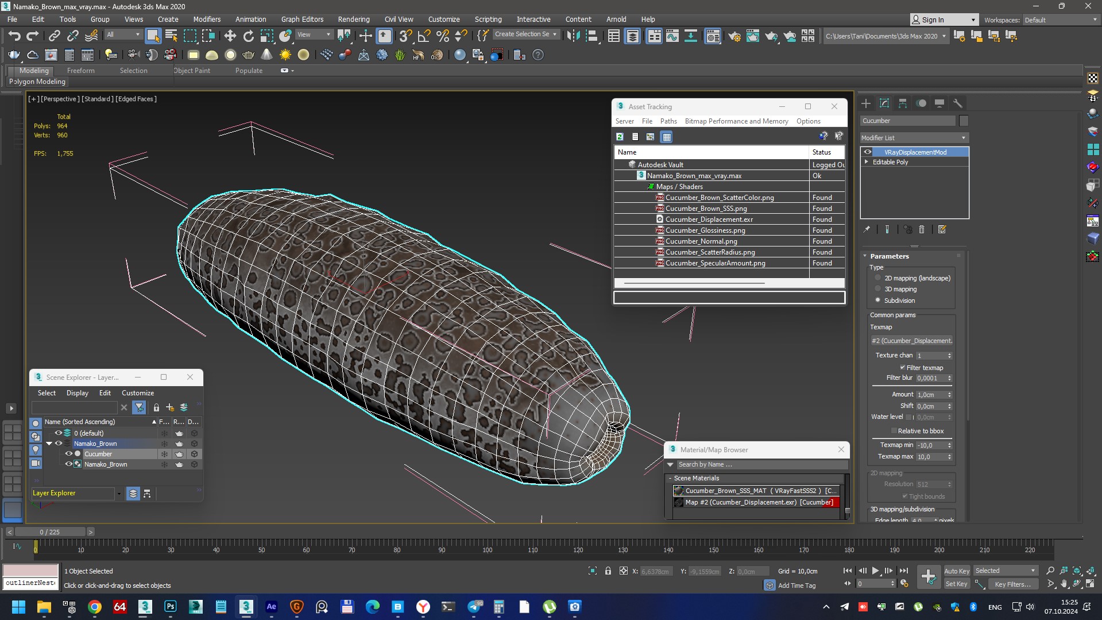The image size is (1102, 620).
Task: Refresh the Asset Tracking list
Action: click(620, 137)
